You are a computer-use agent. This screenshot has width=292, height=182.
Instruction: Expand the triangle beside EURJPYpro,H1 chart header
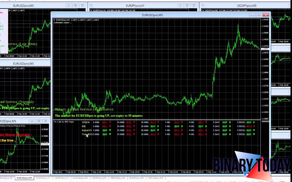pyautogui.click(x=92, y=11)
